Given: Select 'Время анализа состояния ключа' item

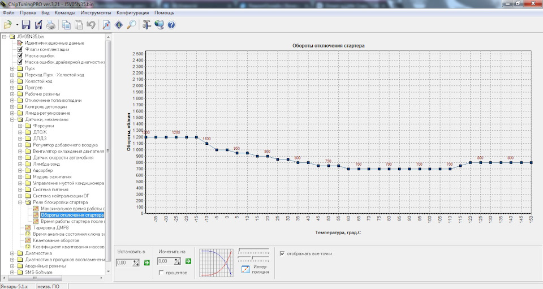Looking at the screenshot, I should point(68,234).
